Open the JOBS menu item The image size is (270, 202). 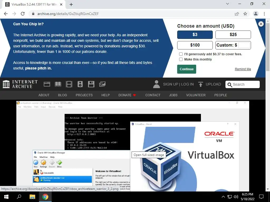tap(173, 95)
